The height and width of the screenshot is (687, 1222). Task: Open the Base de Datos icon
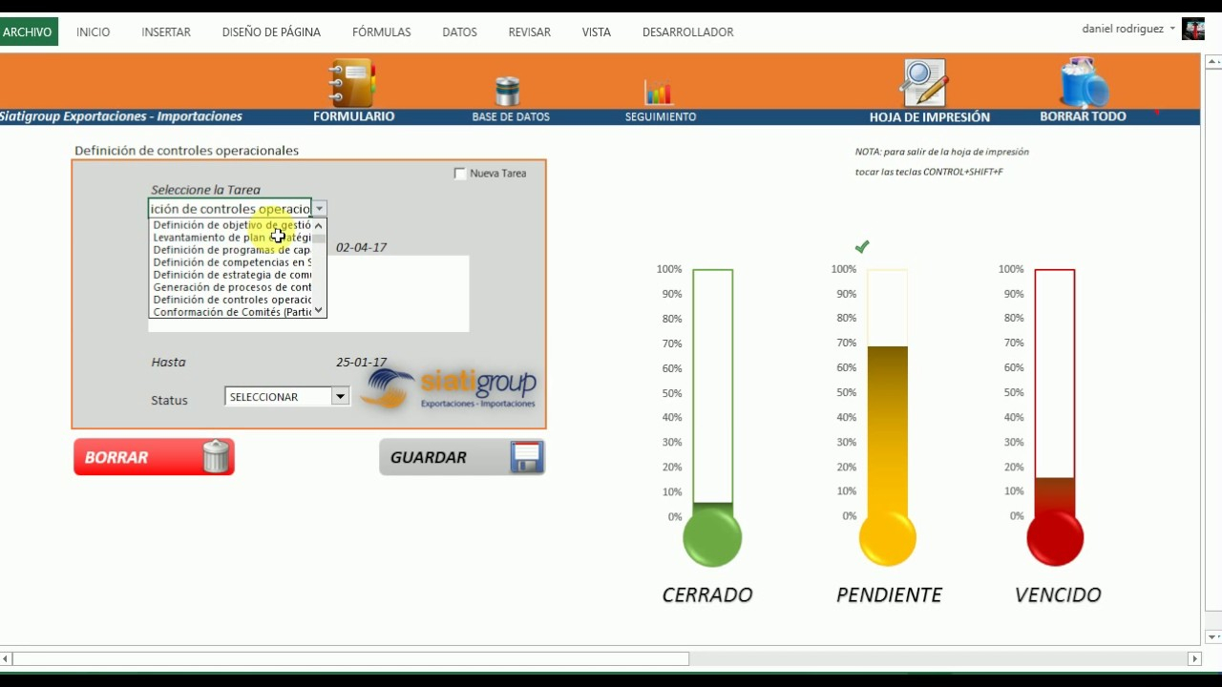508,92
